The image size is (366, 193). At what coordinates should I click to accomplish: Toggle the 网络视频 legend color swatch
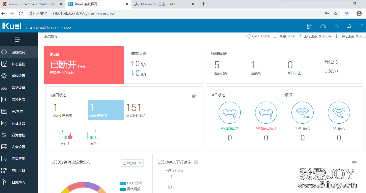pos(123,189)
